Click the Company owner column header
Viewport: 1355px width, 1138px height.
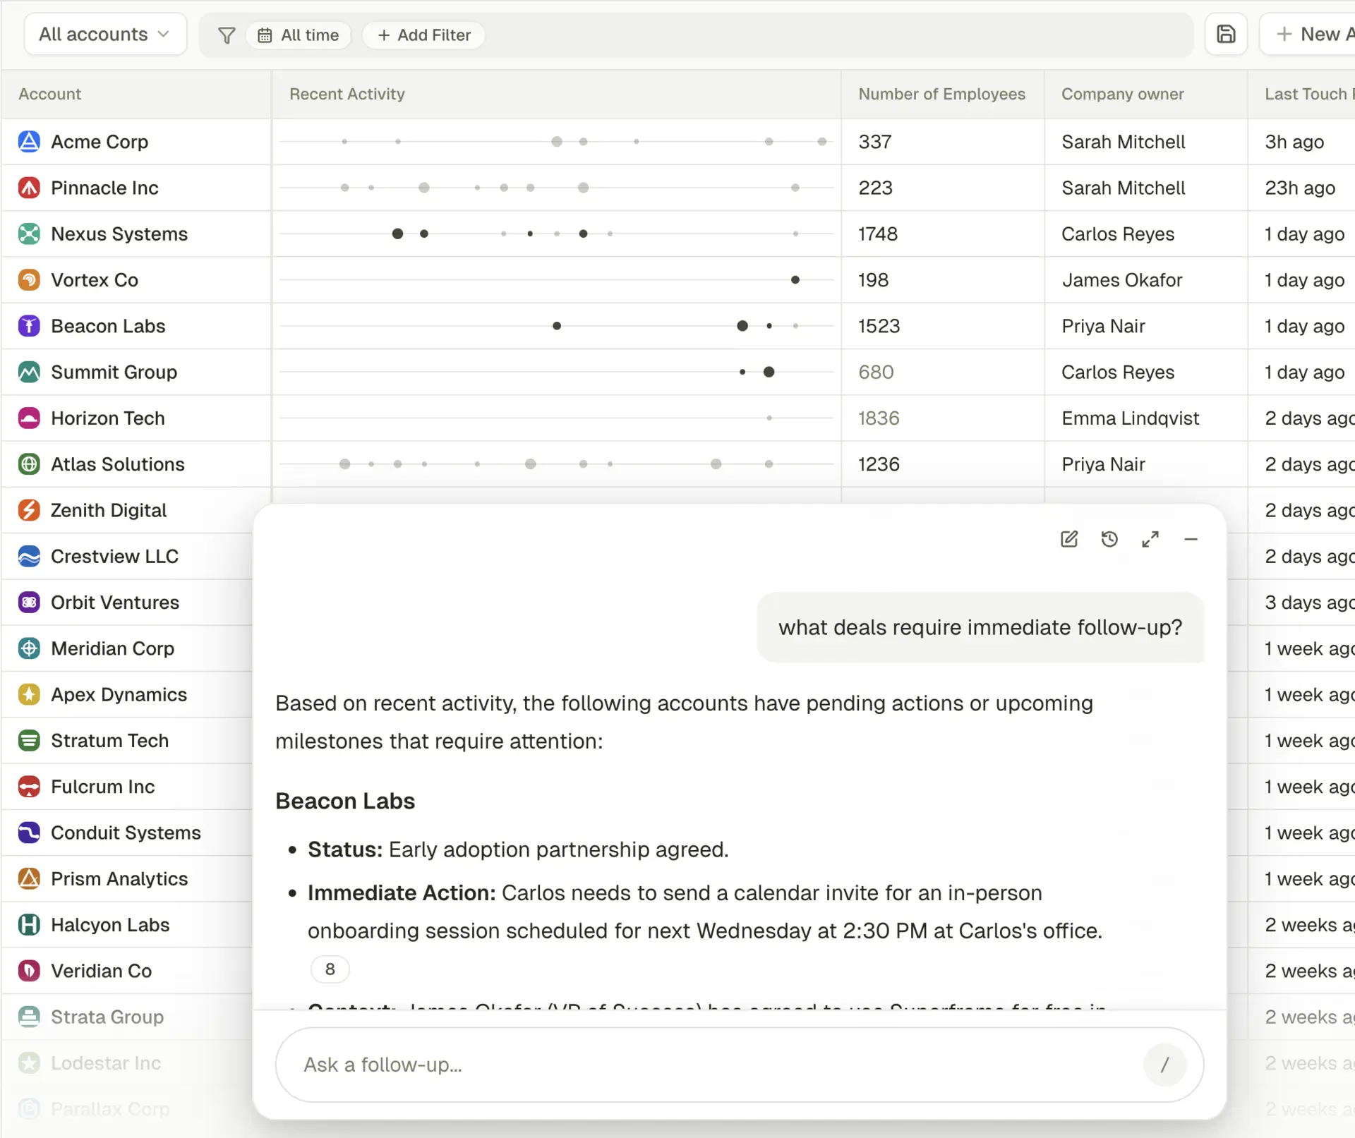tap(1123, 94)
